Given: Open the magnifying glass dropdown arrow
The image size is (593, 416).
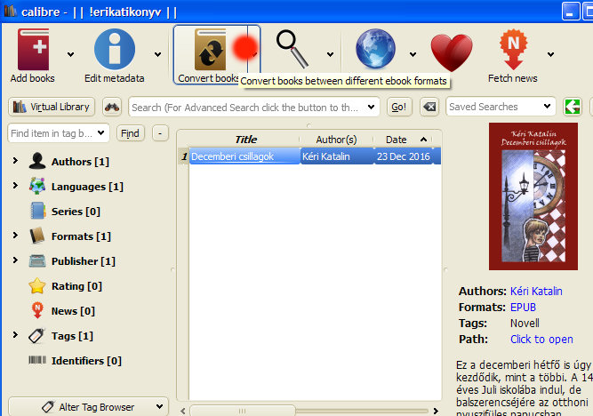Looking at the screenshot, I should click(x=330, y=54).
